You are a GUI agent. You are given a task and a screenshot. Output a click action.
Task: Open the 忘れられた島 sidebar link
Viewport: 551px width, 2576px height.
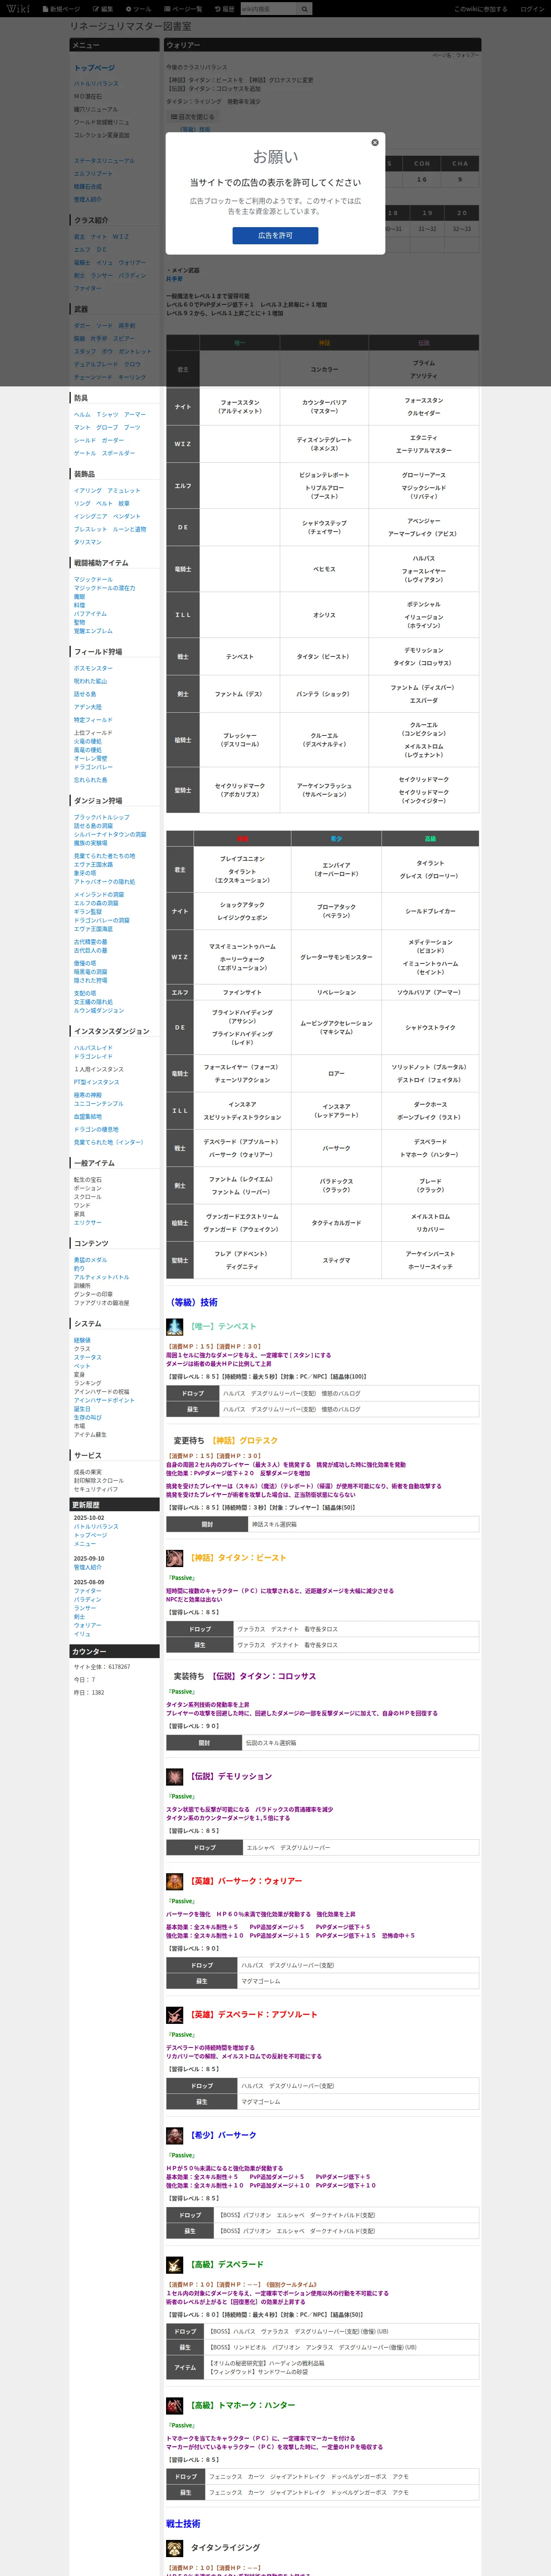pyautogui.click(x=90, y=780)
